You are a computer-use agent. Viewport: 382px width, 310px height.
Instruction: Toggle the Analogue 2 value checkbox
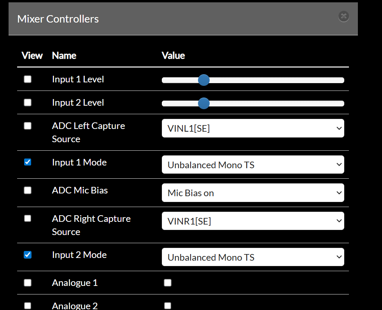coord(168,306)
